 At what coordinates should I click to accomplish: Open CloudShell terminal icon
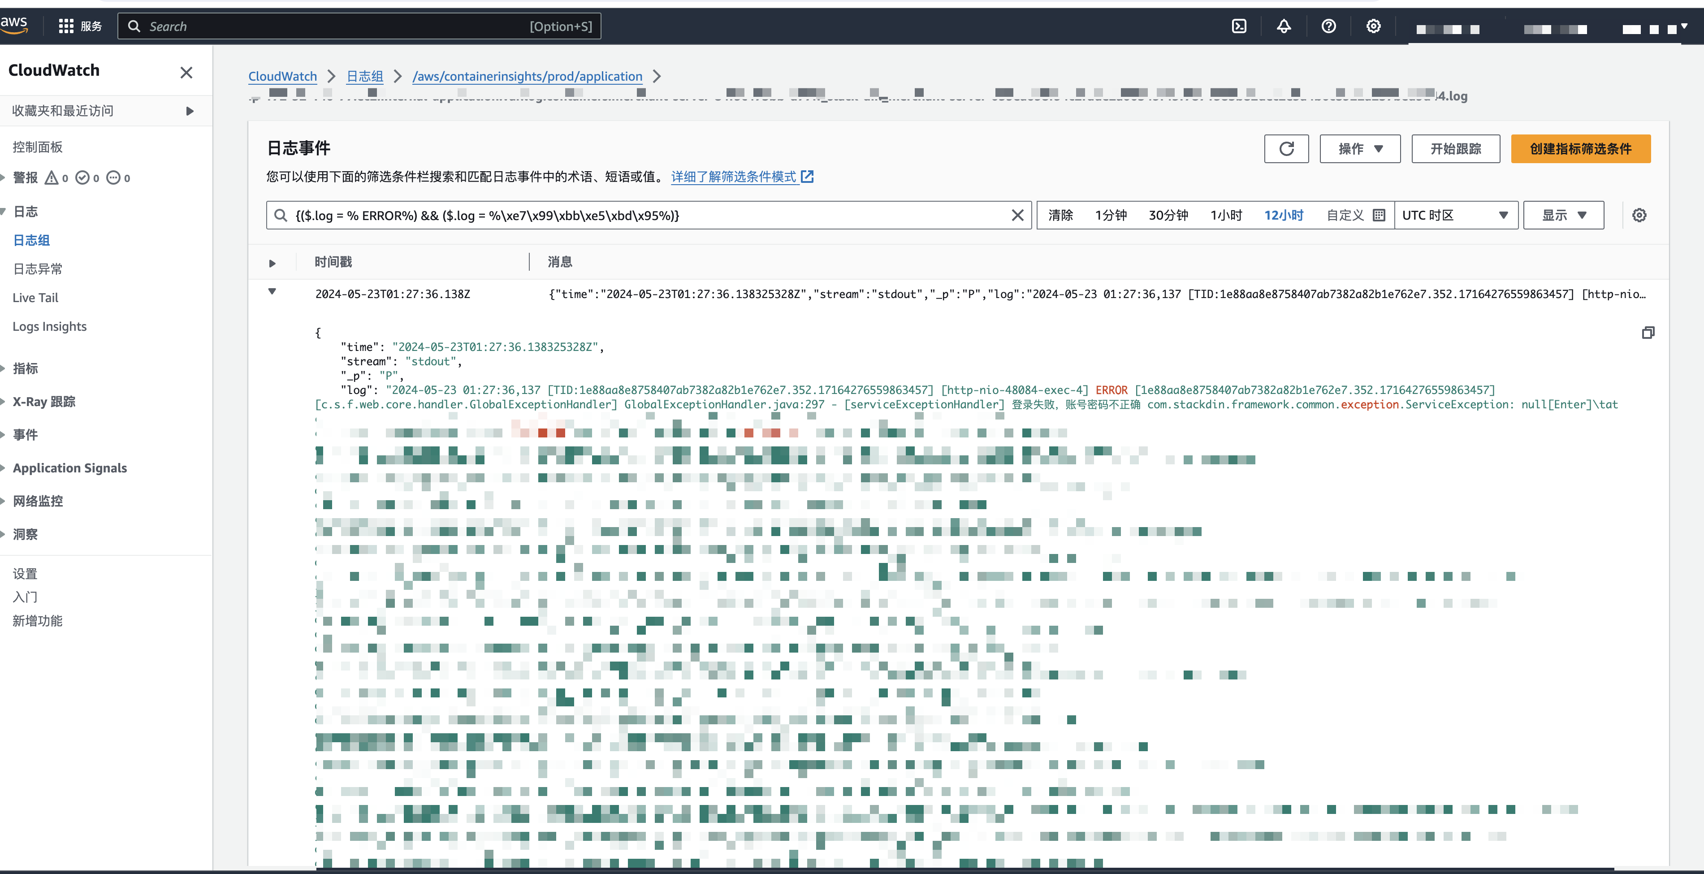[x=1239, y=26]
